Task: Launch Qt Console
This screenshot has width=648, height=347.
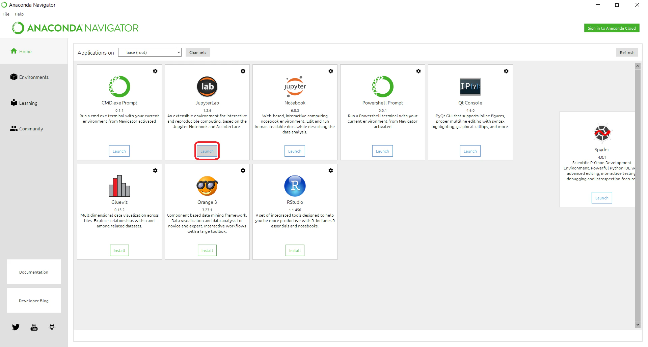Action: tap(470, 151)
